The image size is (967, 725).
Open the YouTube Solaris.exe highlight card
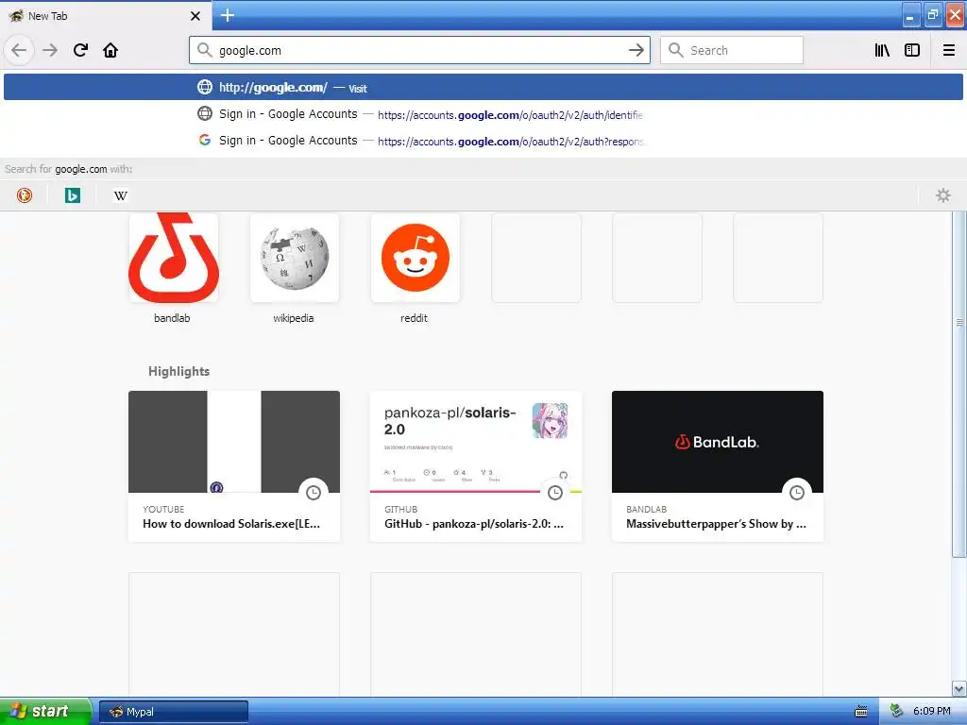pyautogui.click(x=234, y=466)
